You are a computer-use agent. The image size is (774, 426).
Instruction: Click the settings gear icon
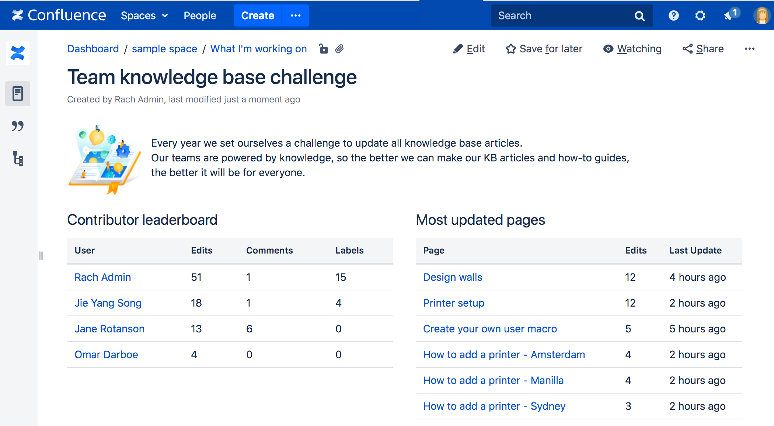700,15
